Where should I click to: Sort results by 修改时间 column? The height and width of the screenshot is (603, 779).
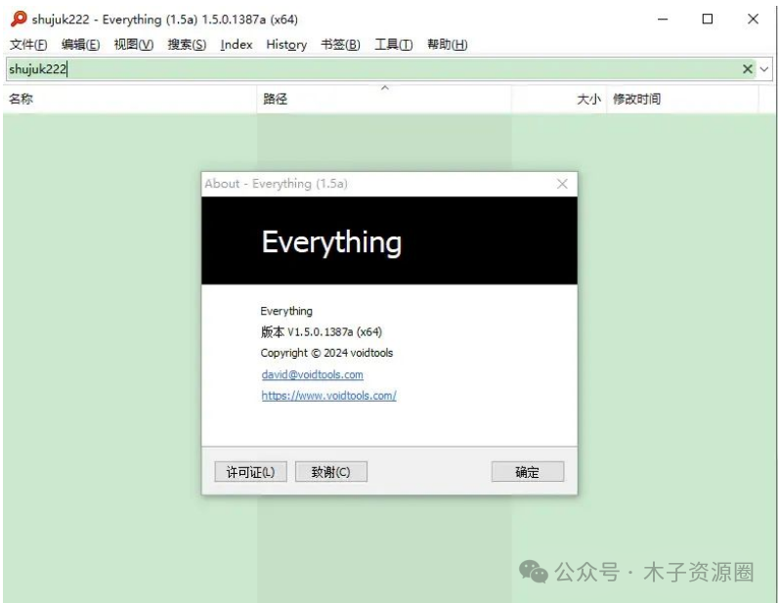pos(682,99)
